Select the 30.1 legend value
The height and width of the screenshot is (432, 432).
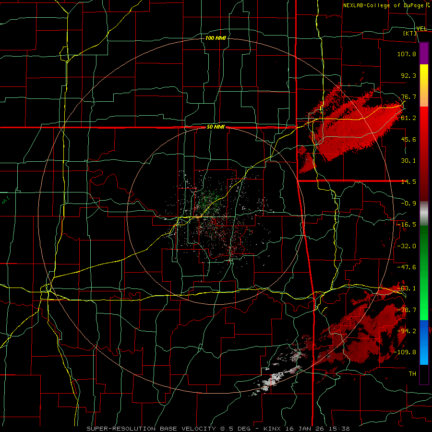[408, 161]
